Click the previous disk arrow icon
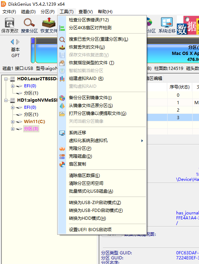The height and width of the screenshot is (264, 199). point(12,42)
